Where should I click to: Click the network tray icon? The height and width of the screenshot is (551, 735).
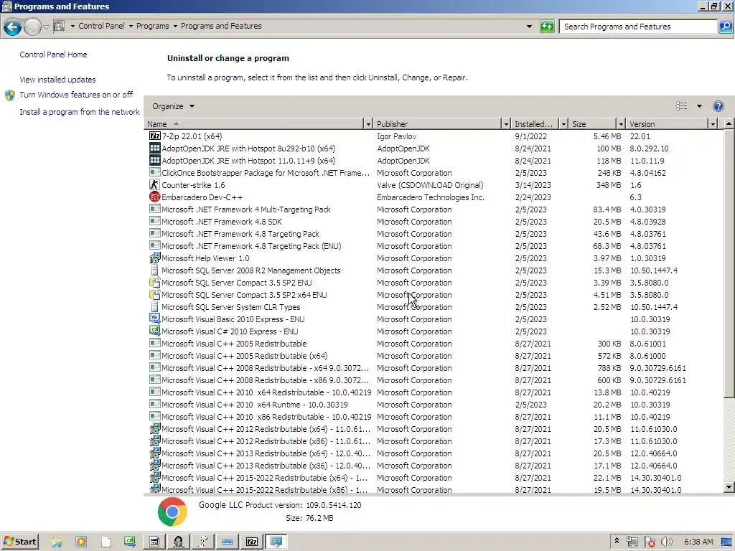pos(632,542)
